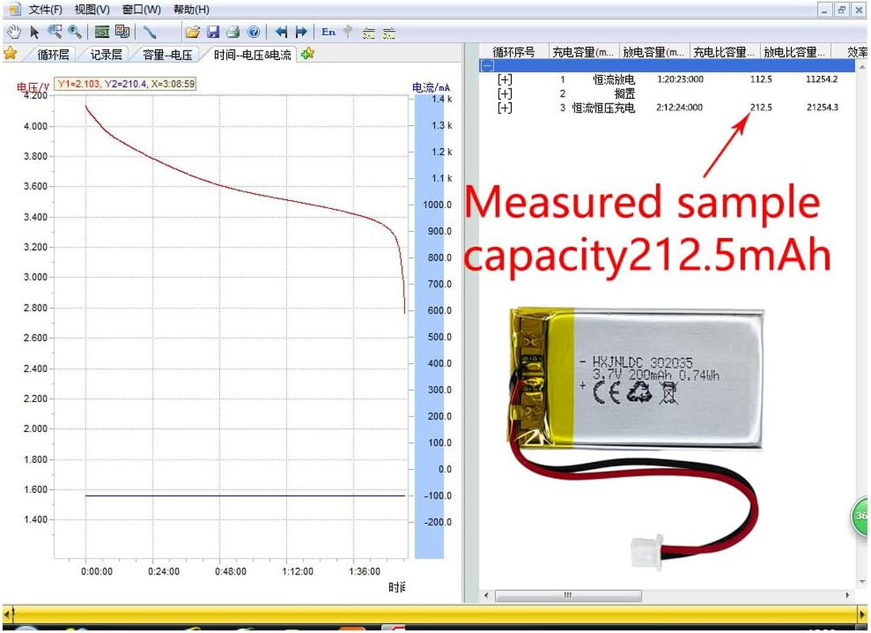Go to next with right arrow
871x633 pixels.
tap(301, 32)
